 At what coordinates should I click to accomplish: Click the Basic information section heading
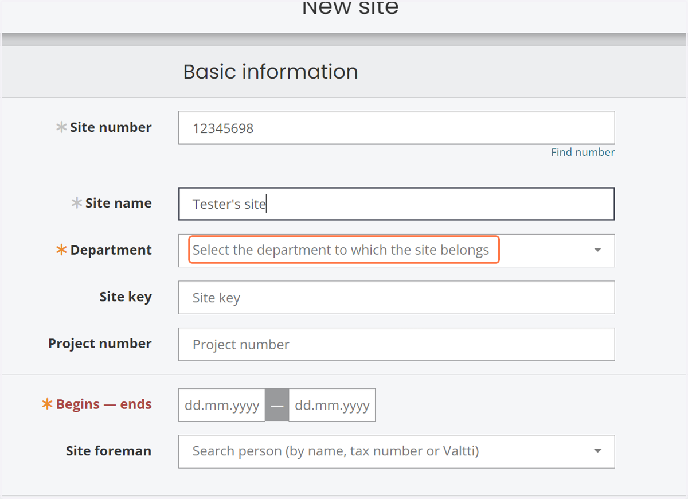point(271,72)
